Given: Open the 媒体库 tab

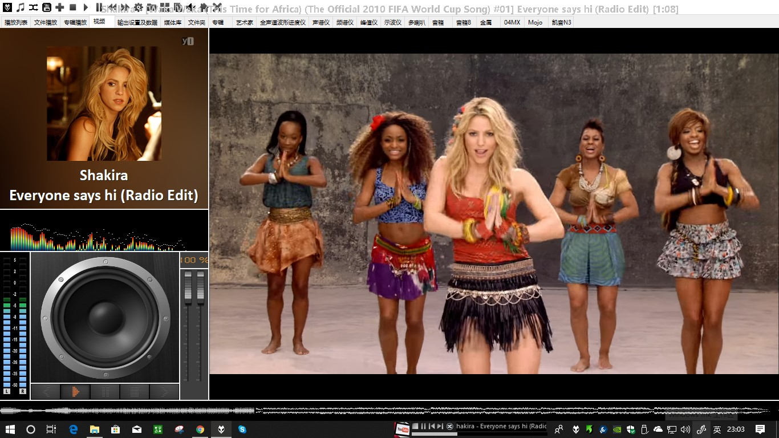Looking at the screenshot, I should click(173, 22).
